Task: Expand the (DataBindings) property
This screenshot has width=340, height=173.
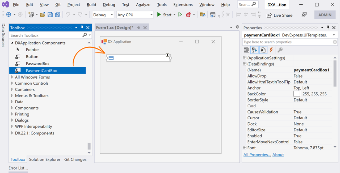Action: point(245,64)
